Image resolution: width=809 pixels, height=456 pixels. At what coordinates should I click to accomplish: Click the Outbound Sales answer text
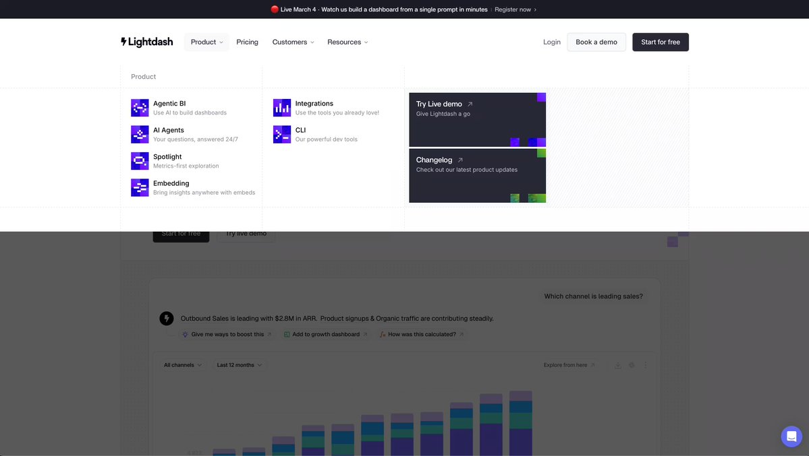click(337, 319)
